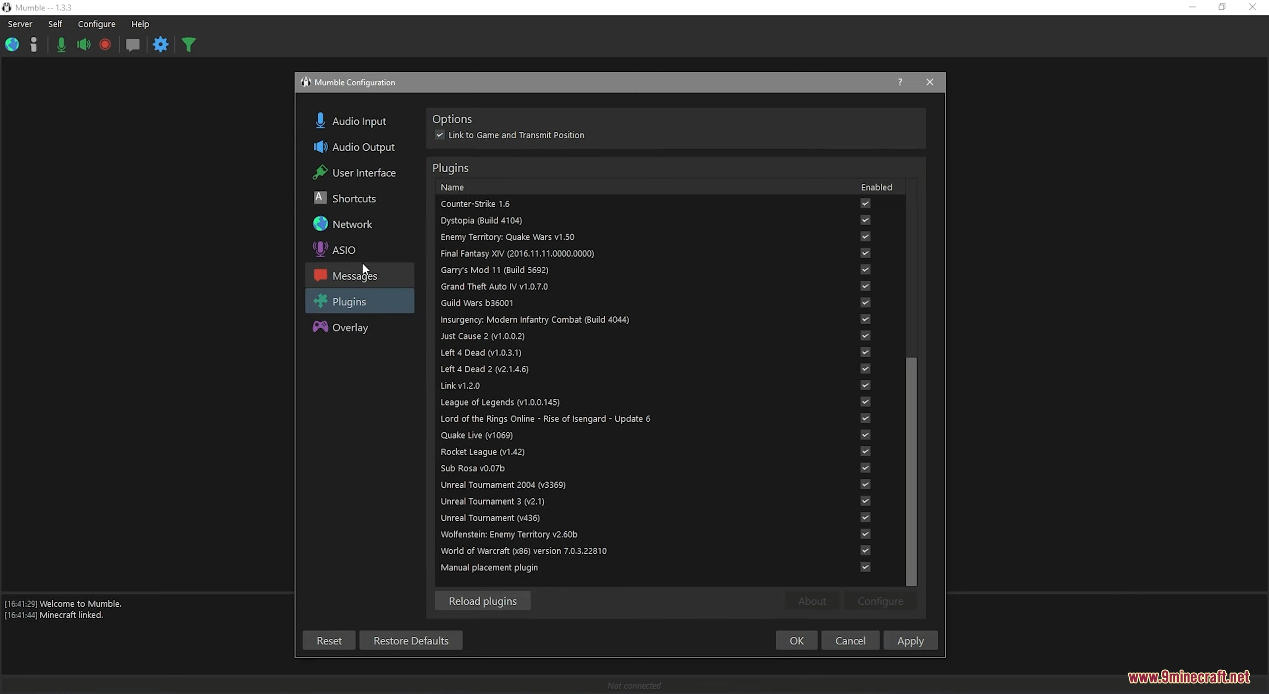Viewport: 1269px width, 694px height.
Task: Click the Apply button
Action: click(x=911, y=640)
